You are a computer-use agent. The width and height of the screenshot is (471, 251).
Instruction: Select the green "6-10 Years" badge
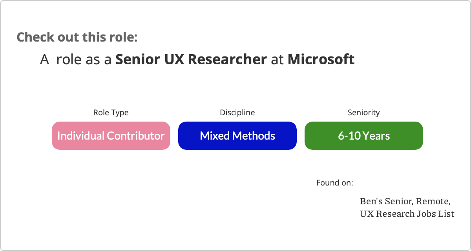coord(363,136)
